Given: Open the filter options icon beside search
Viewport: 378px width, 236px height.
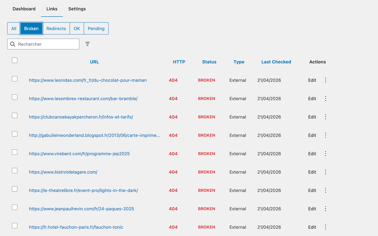Looking at the screenshot, I should pyautogui.click(x=87, y=44).
